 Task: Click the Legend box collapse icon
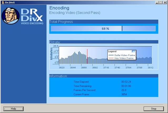coord(134,51)
